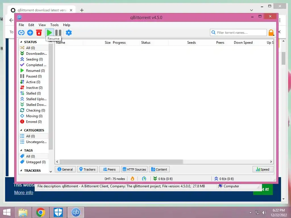Select the Completed status filter

[34, 65]
